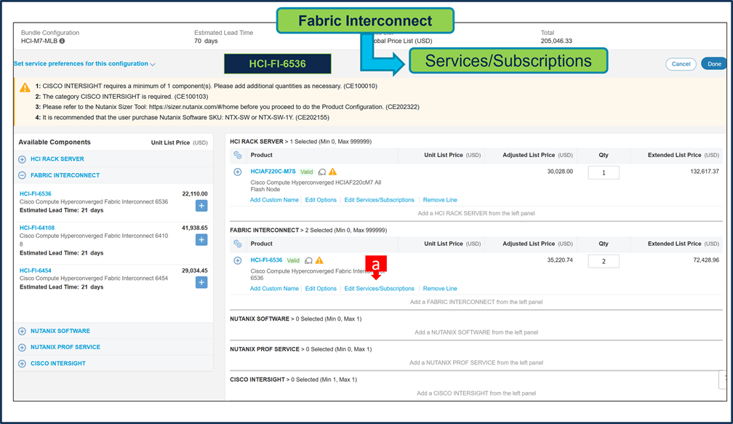Click Edit Services/Subscriptions for HCIAF220C-M7S
This screenshot has height=424, width=733.
coord(379,200)
